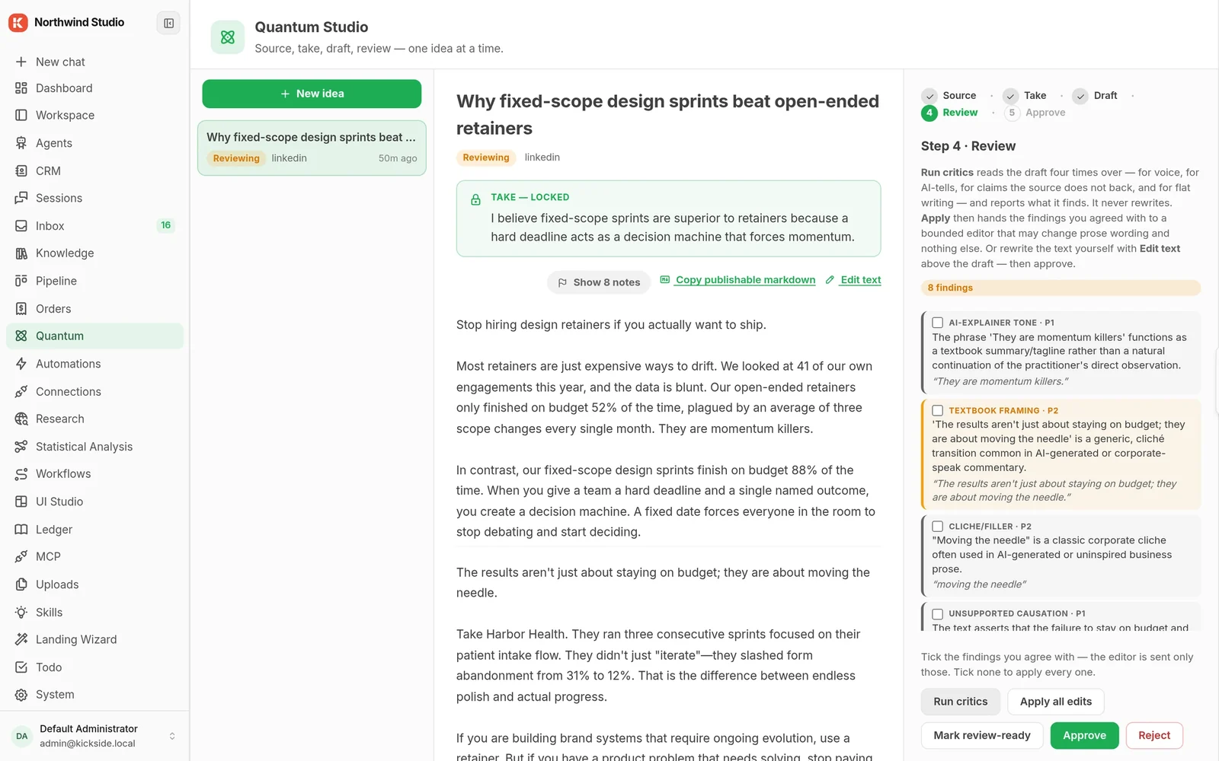Viewport: 1219px width, 761px height.
Task: Click the 8 findings progress bar
Action: [x=1061, y=288]
